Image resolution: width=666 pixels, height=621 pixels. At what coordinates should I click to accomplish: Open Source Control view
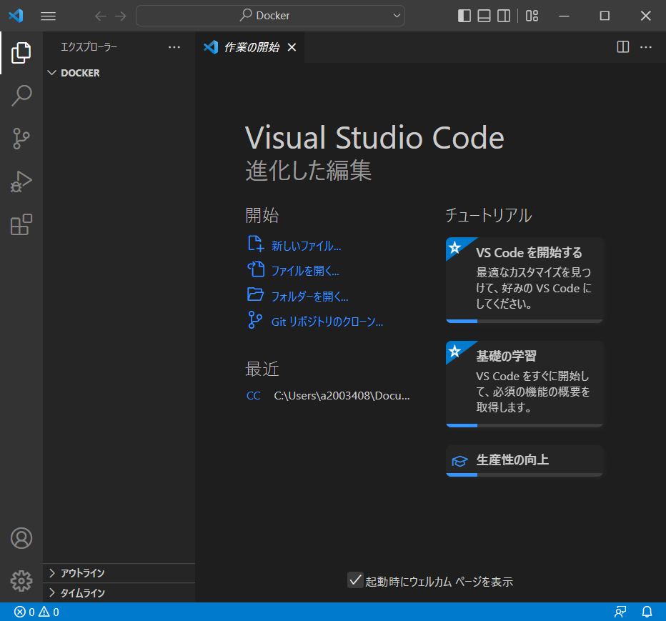coord(21,139)
